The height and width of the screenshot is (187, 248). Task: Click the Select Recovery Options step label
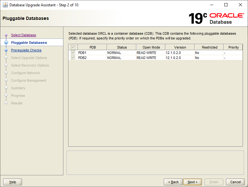point(30,65)
